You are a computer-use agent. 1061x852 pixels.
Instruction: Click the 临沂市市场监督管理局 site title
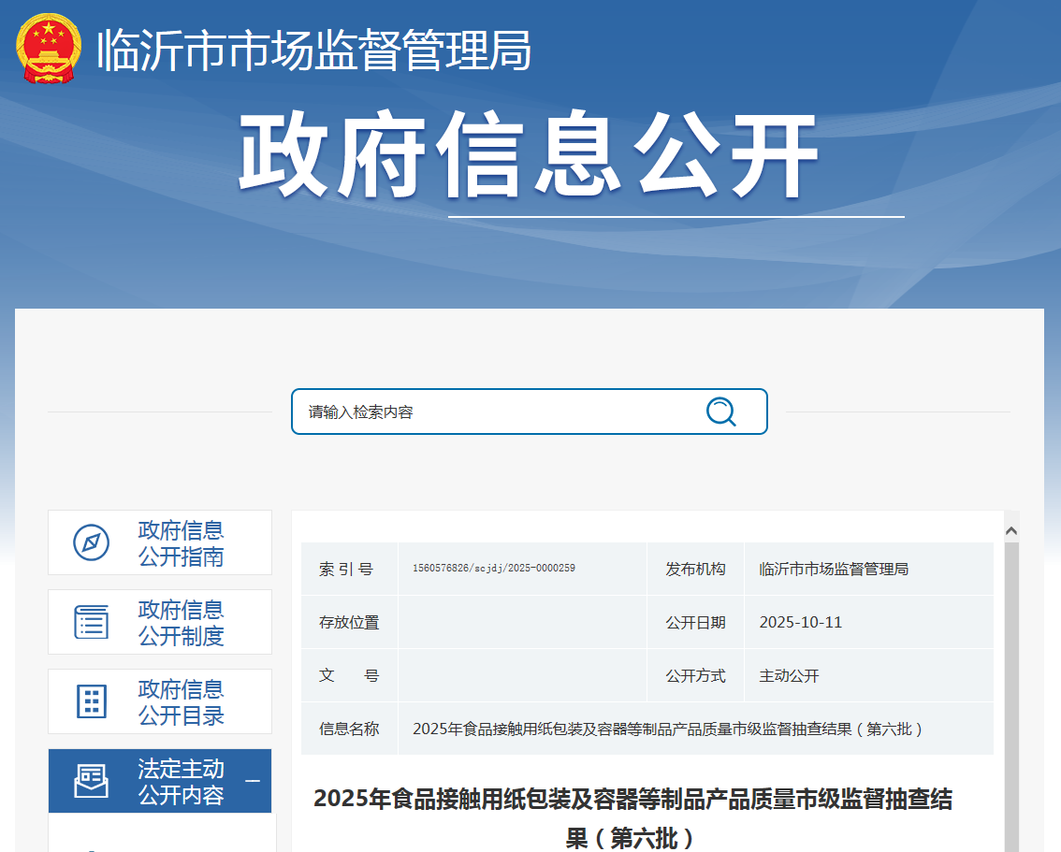[x=314, y=50]
